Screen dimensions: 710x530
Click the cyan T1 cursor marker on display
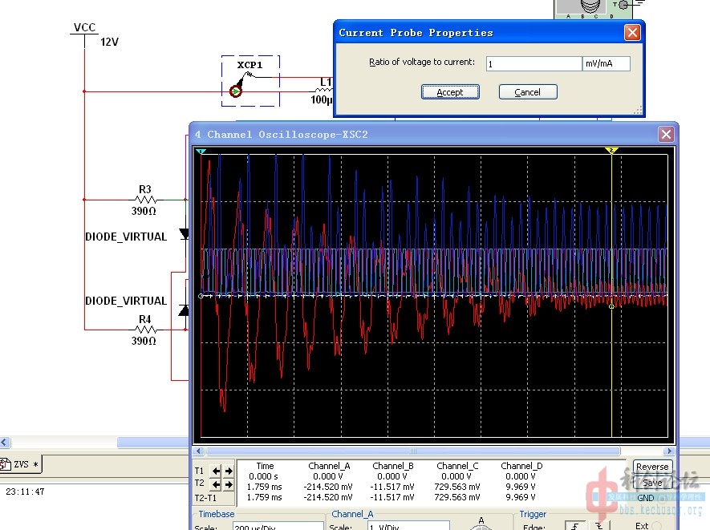201,151
